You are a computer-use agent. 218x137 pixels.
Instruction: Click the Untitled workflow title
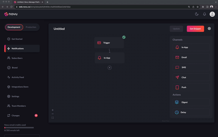click(59, 29)
